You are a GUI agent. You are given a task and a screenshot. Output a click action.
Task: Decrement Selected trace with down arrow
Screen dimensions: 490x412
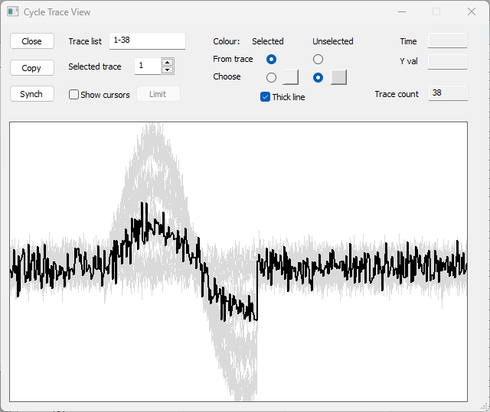[168, 70]
